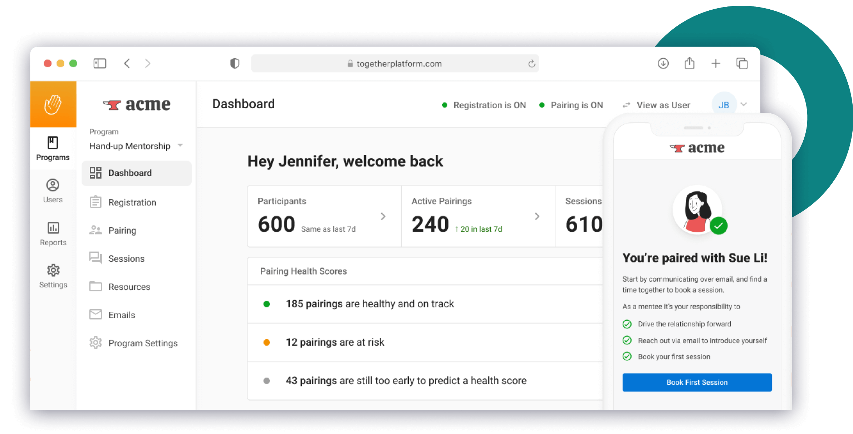This screenshot has height=434, width=853.
Task: Click the Program Settings gear icon
Action: point(95,343)
